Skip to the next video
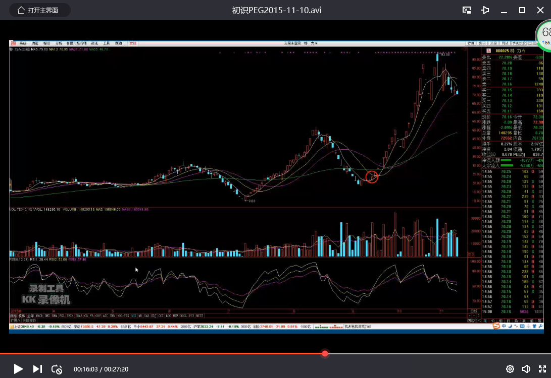 37,369
